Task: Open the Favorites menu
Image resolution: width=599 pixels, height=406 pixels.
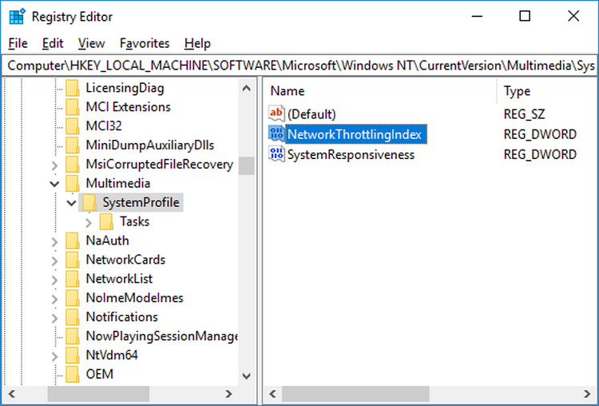Action: [x=145, y=43]
